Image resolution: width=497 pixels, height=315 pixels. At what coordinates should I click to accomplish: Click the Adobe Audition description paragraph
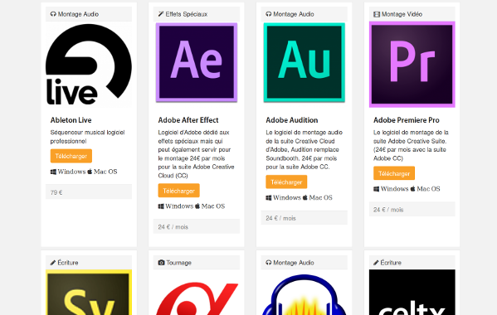(x=305, y=149)
